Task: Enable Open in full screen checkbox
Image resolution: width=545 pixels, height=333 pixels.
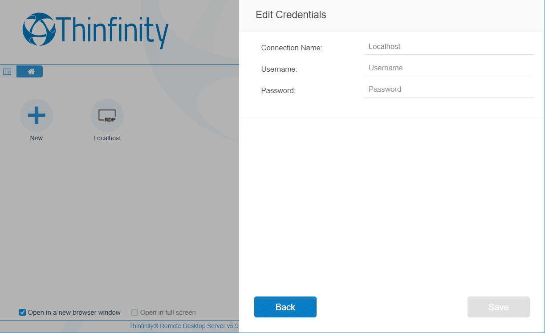Action: [x=135, y=313]
